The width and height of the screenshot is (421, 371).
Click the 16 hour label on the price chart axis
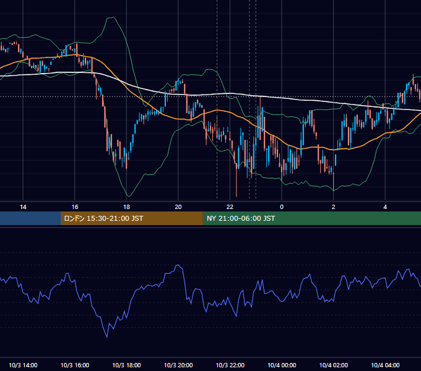75,207
